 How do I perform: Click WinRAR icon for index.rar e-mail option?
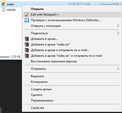(x=27, y=56)
